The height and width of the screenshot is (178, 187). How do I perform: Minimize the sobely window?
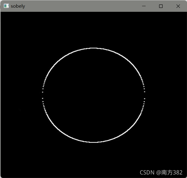[144, 6]
